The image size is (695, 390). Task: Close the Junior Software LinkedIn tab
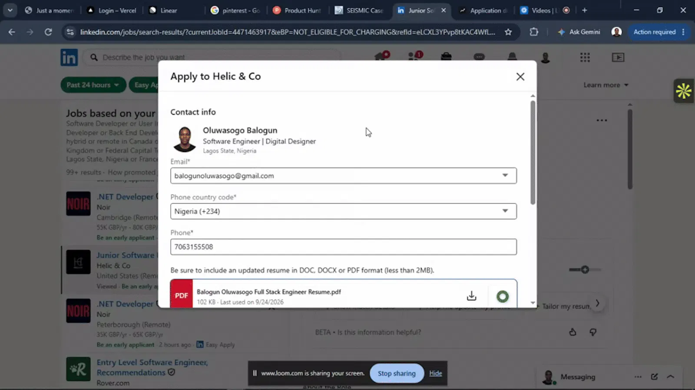tap(443, 10)
